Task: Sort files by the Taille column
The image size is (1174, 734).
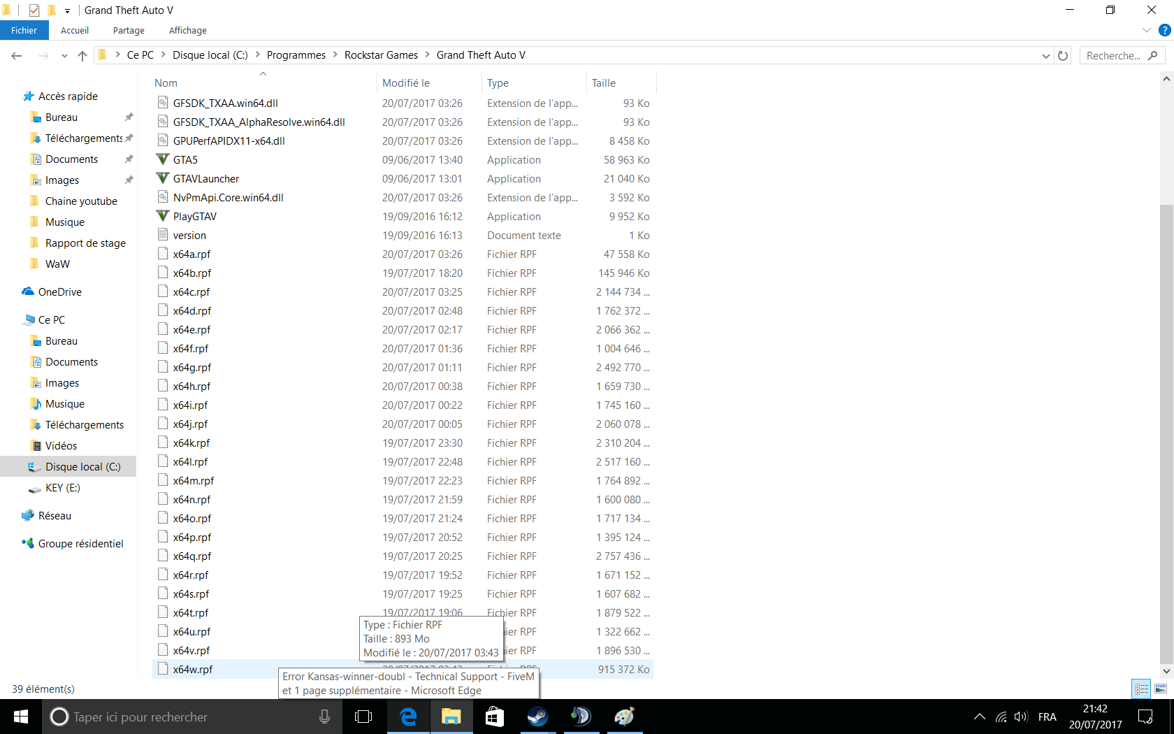Action: (x=621, y=82)
